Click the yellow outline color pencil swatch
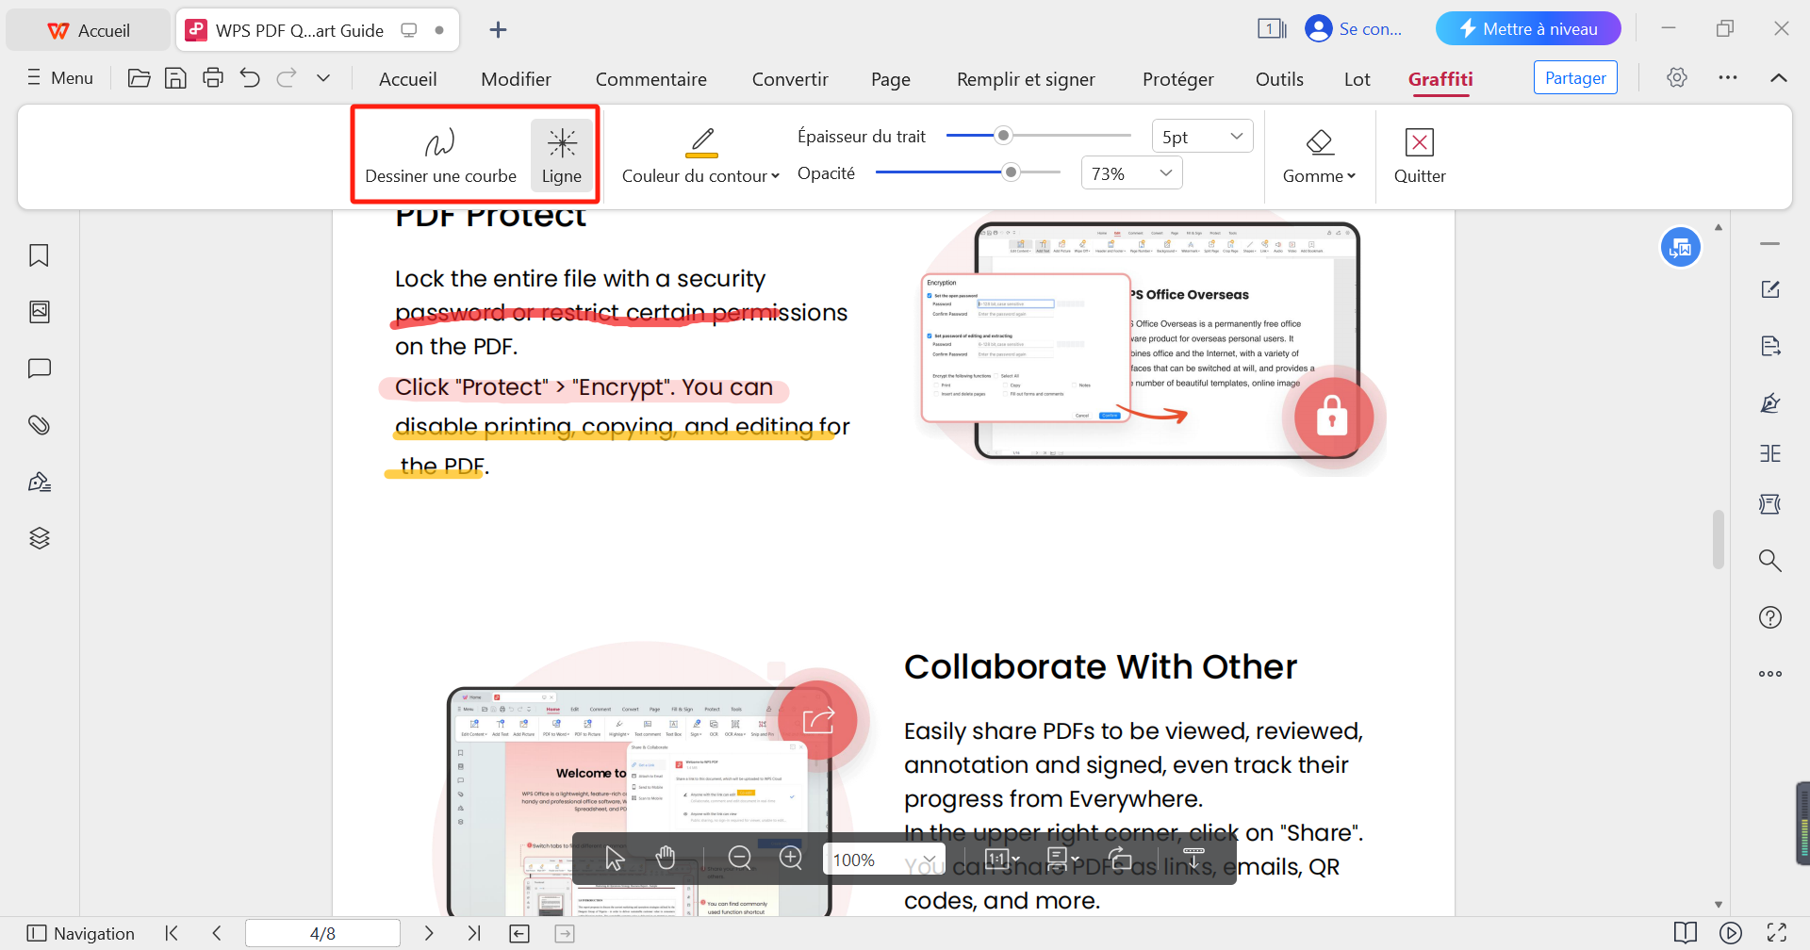 click(x=701, y=142)
